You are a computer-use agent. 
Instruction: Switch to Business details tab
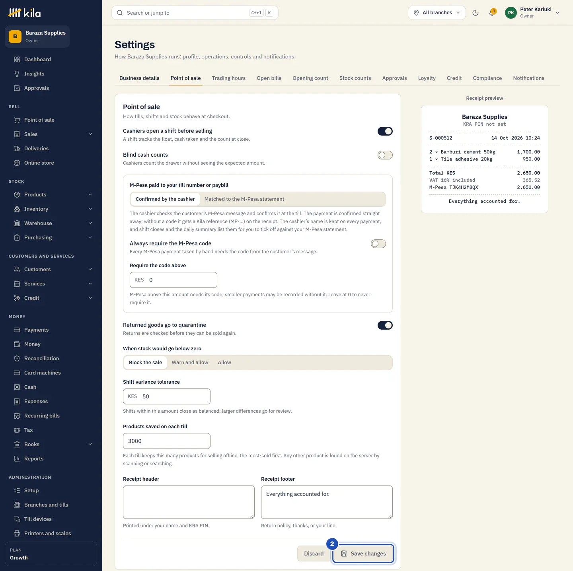point(139,78)
